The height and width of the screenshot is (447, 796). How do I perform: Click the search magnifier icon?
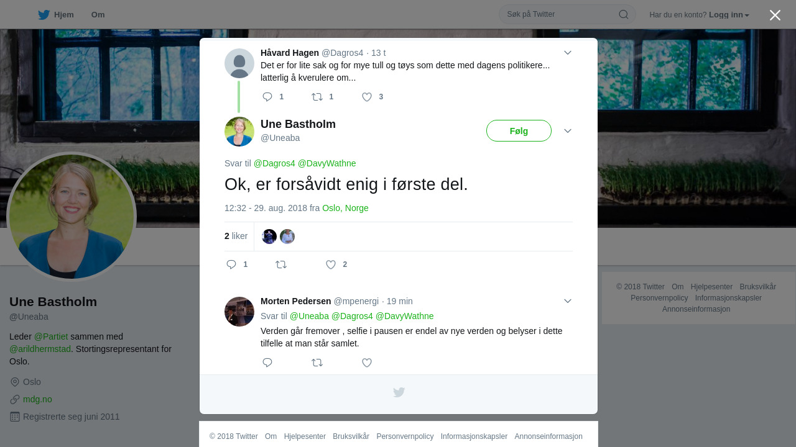coord(623,14)
